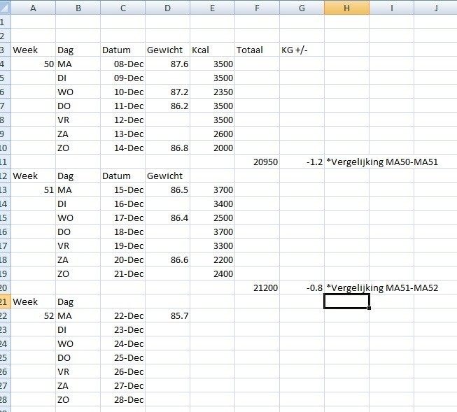Click the 'Totaal' header cell
The image size is (457, 412).
click(x=257, y=50)
